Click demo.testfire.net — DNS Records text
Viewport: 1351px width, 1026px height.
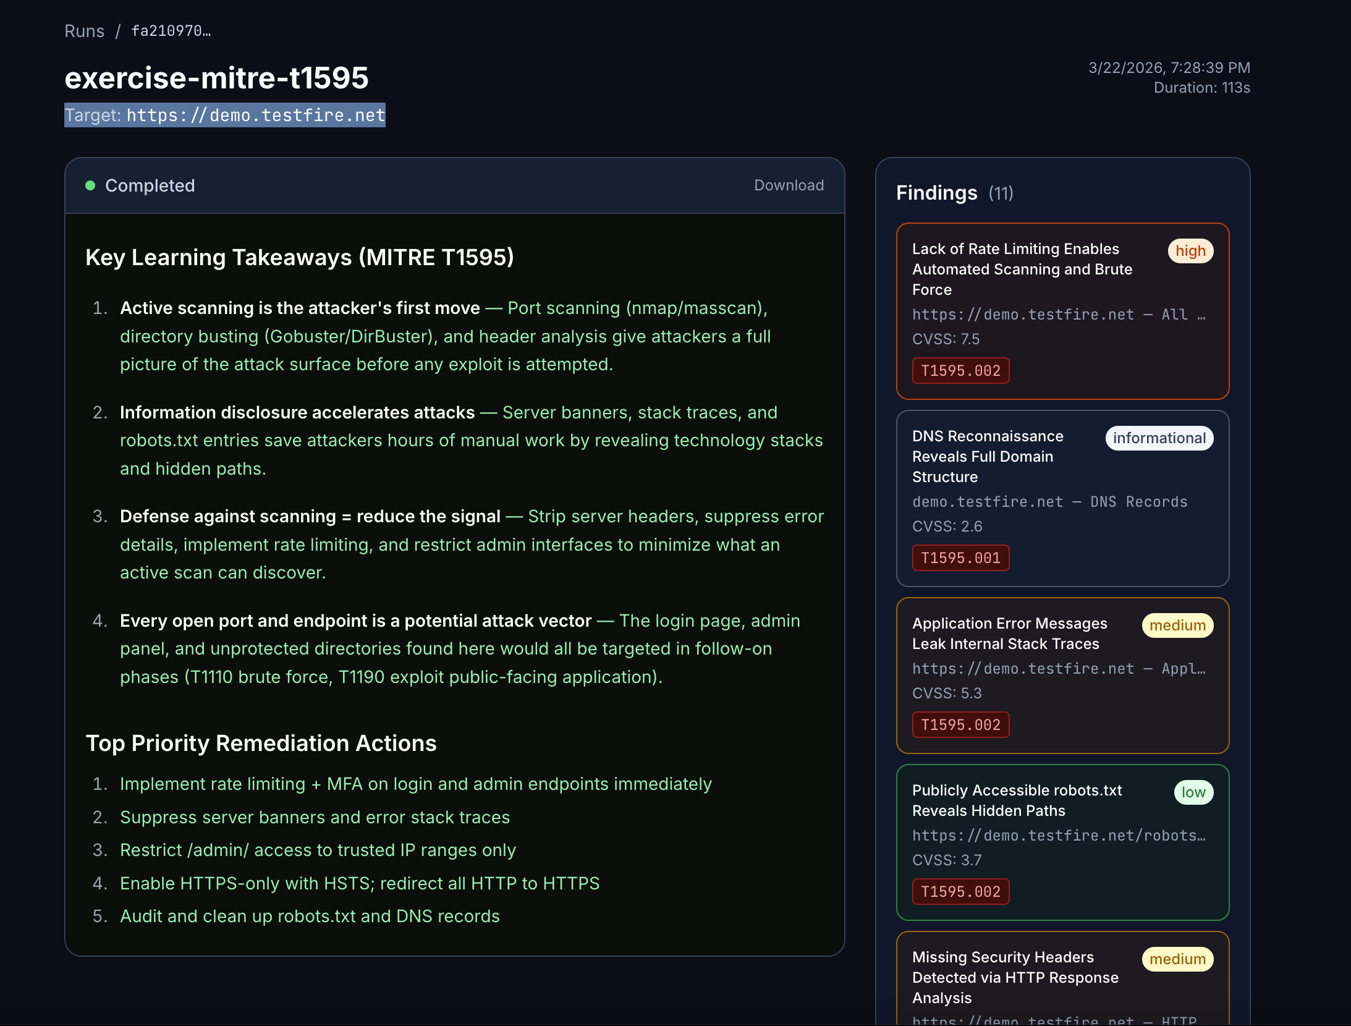click(1050, 502)
